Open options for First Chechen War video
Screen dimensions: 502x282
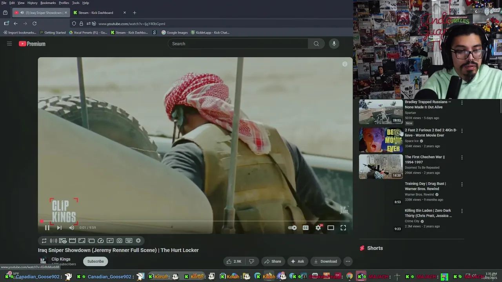[462, 157]
